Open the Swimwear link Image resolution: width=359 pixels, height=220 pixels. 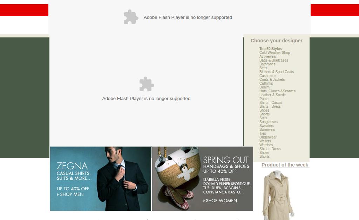(267, 129)
